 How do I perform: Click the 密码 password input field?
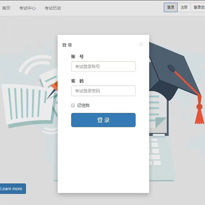(103, 91)
